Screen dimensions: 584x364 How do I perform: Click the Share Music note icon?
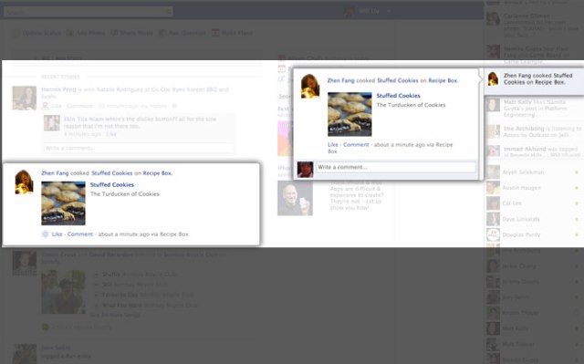click(x=114, y=33)
